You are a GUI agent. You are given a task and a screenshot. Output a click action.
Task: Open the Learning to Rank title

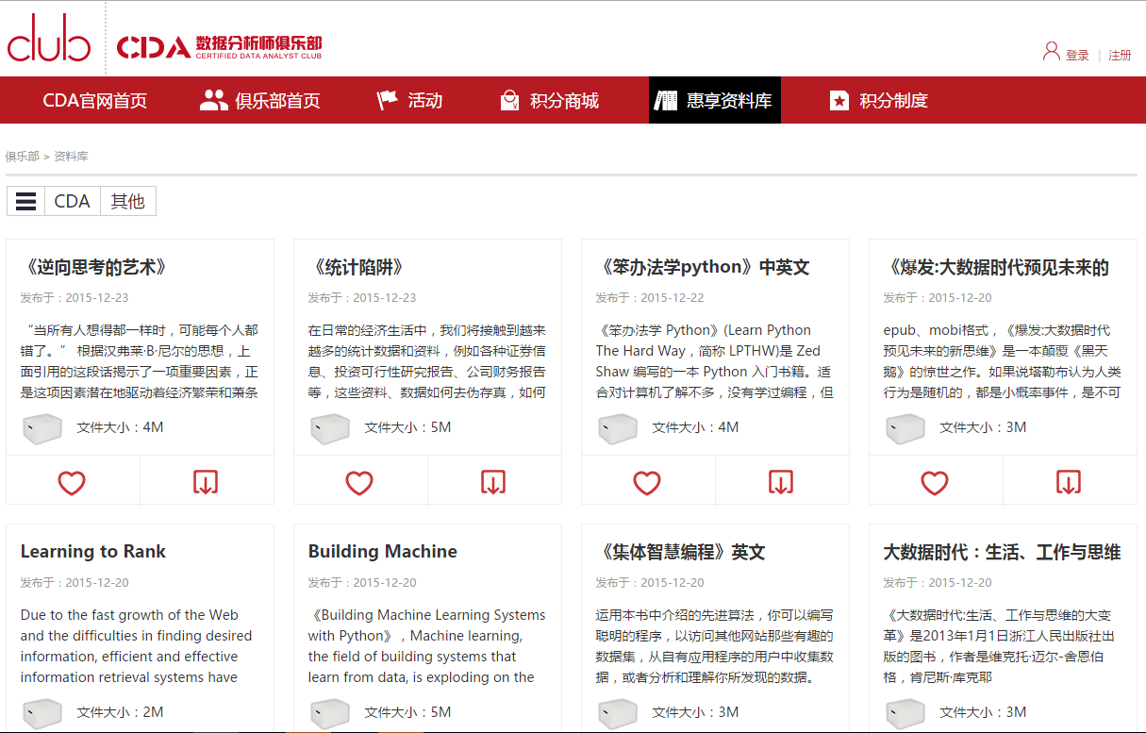93,552
